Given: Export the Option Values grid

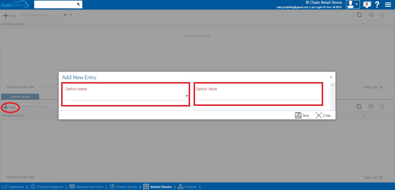Looking at the screenshot, I should pyautogui.click(x=382, y=106).
